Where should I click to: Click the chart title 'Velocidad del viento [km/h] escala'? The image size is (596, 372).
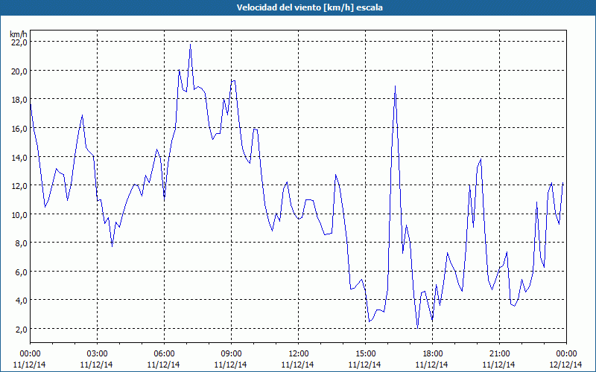309,7
